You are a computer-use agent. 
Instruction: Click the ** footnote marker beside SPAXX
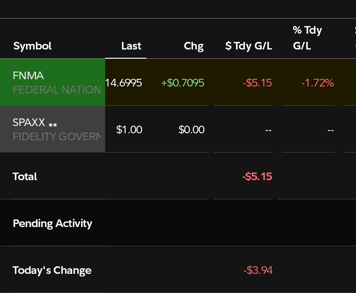53,125
